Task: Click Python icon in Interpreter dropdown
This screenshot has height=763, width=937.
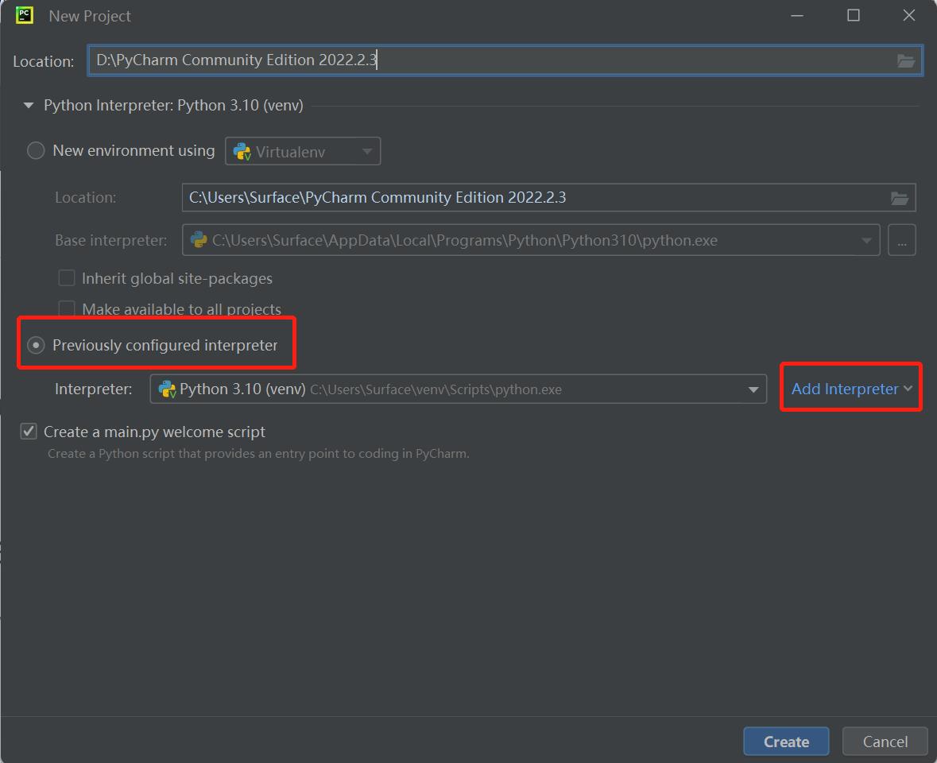Action: pos(167,389)
